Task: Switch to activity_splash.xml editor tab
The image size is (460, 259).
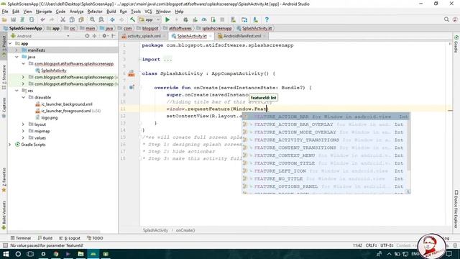Action: coord(144,36)
